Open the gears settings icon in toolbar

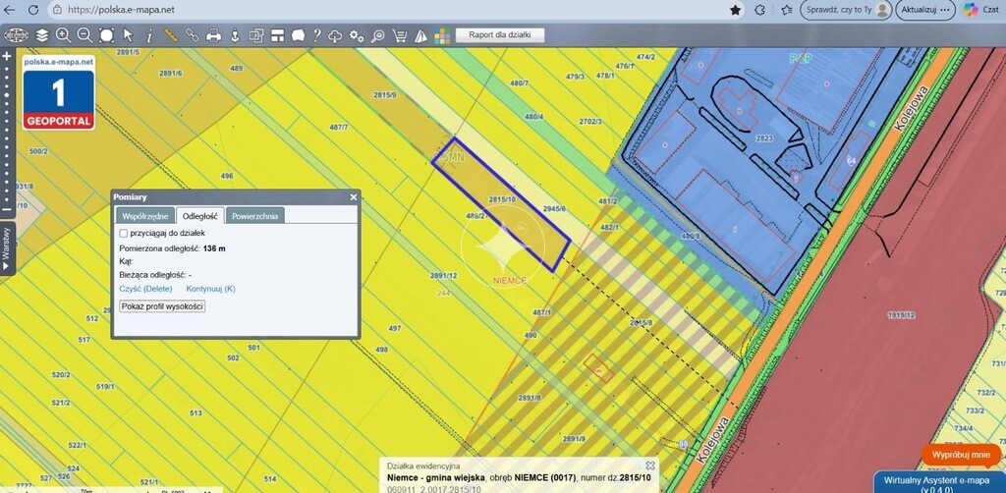357,36
